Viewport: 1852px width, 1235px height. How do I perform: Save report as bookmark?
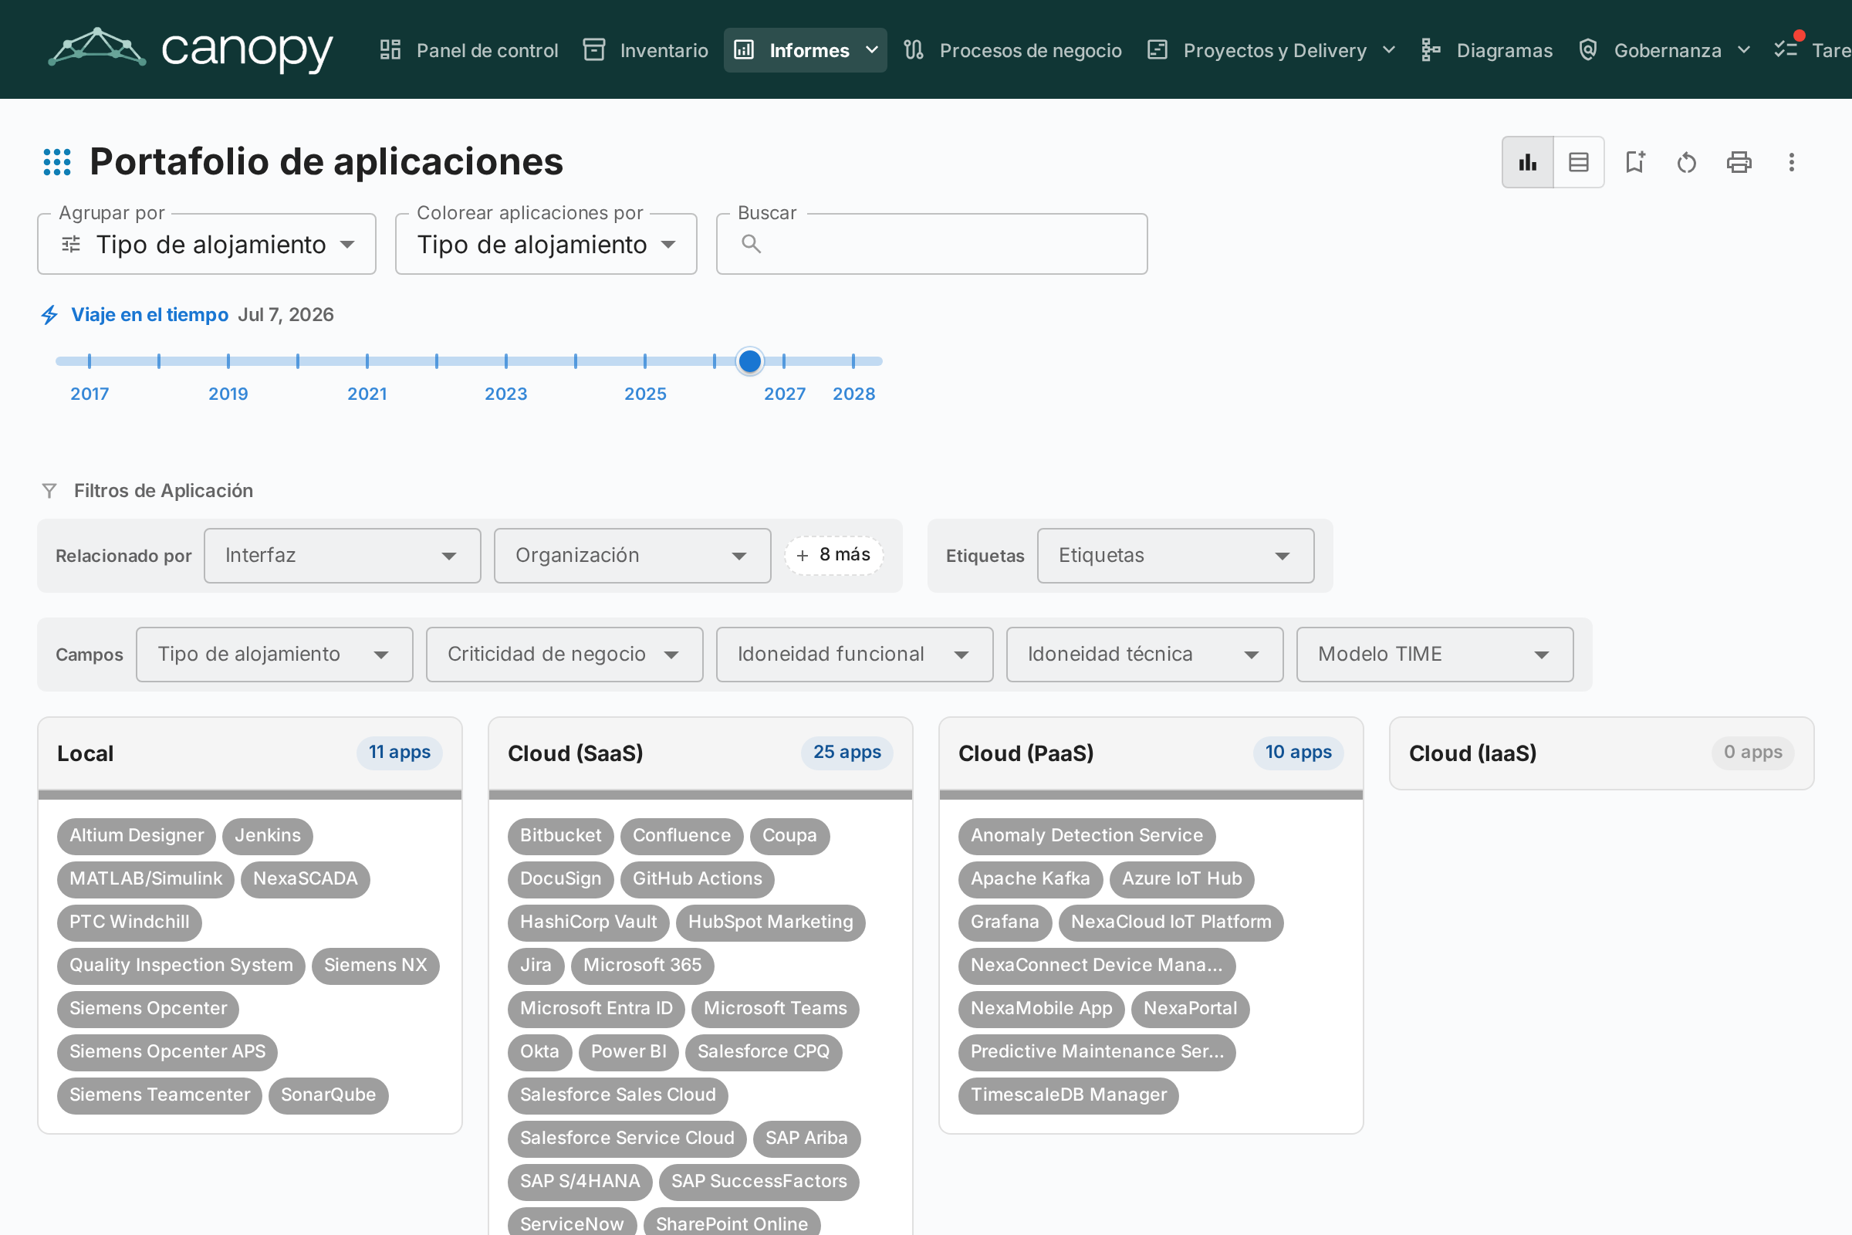tap(1635, 162)
